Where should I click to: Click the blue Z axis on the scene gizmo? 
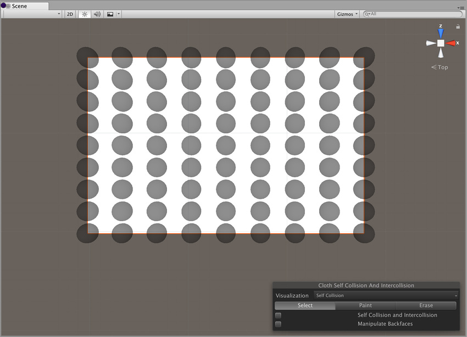coord(441,32)
